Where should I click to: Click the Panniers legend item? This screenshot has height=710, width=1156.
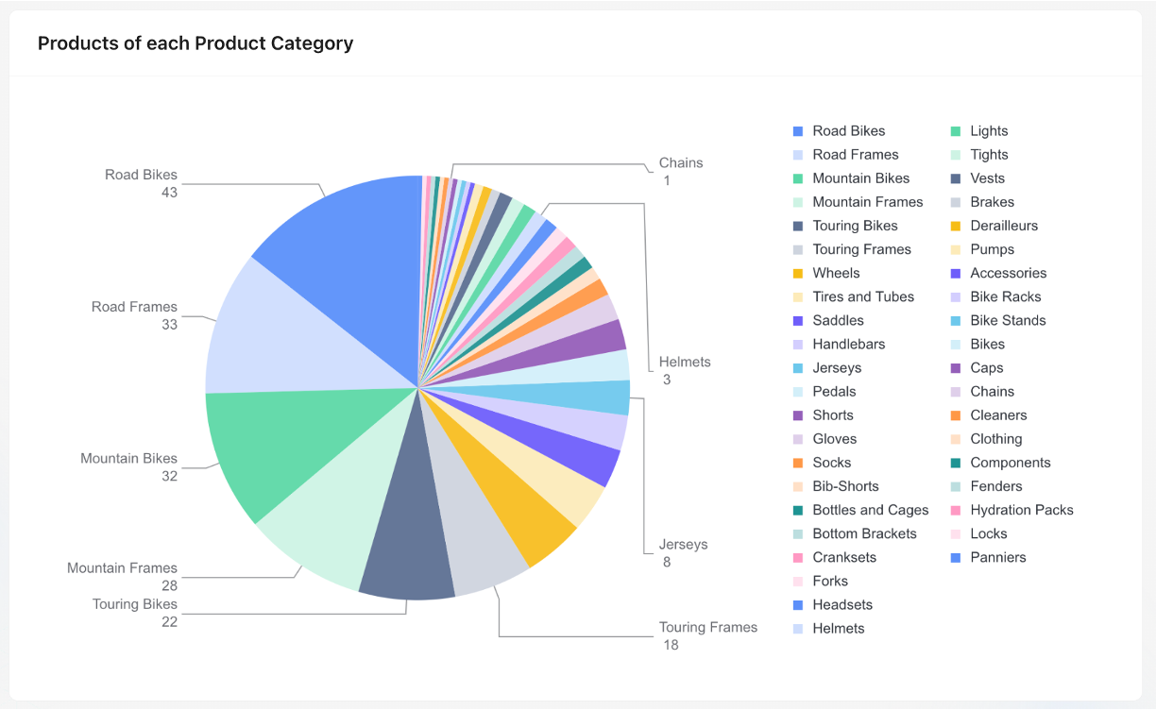coord(997,557)
